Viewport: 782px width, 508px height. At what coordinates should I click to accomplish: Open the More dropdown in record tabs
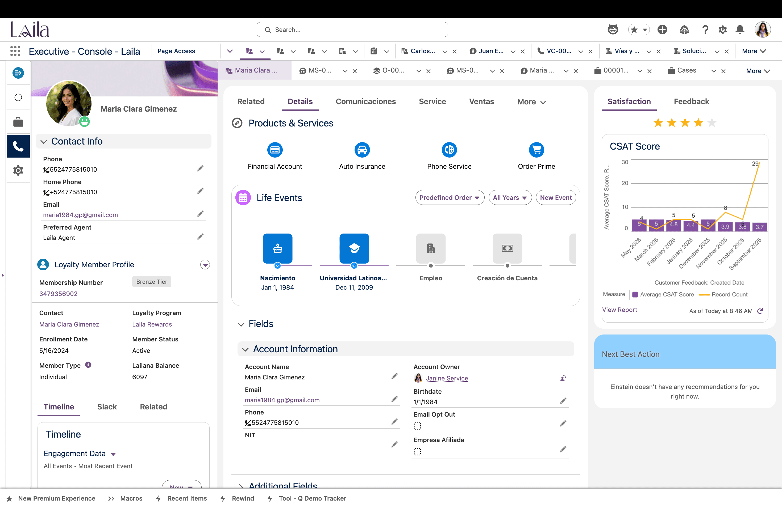pos(531,102)
